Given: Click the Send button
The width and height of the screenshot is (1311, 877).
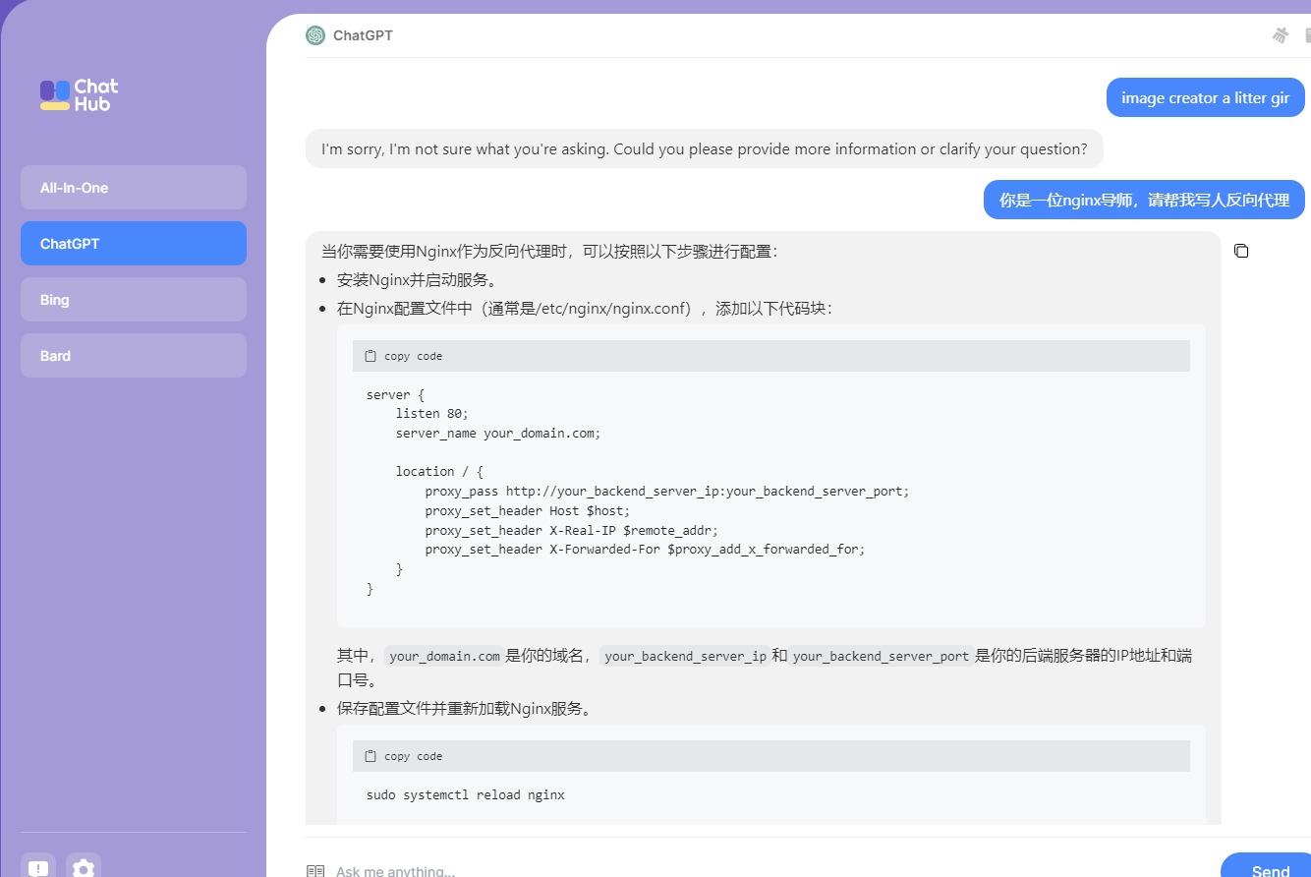Looking at the screenshot, I should (x=1266, y=865).
